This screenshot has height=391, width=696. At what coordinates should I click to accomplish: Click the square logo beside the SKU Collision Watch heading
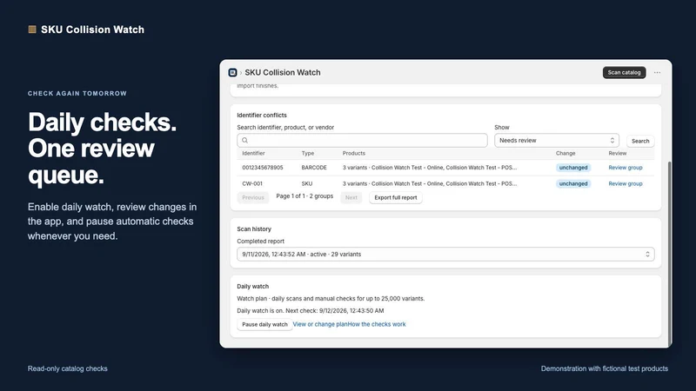32,30
